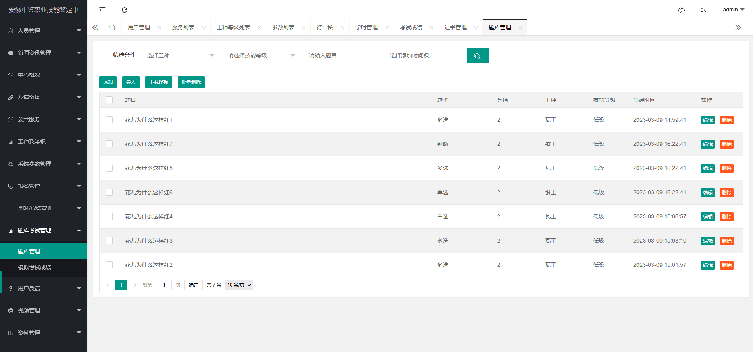Select checkbox for 花儿为什么这样红4 row
This screenshot has width=753, height=352.
pos(109,216)
